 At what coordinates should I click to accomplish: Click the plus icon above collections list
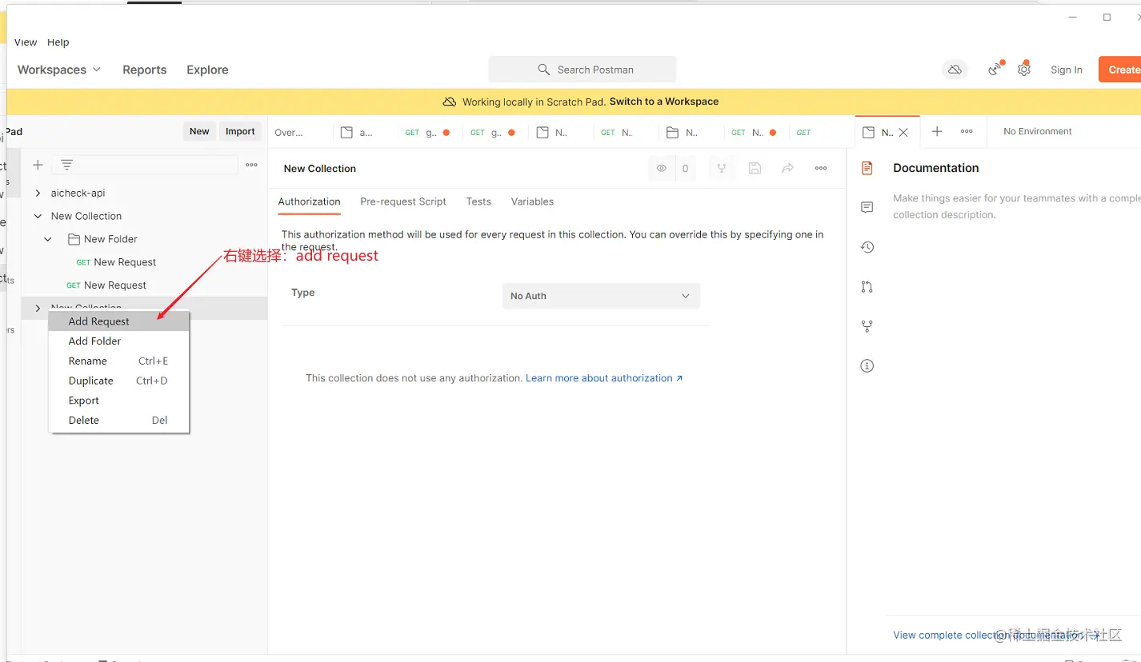38,165
